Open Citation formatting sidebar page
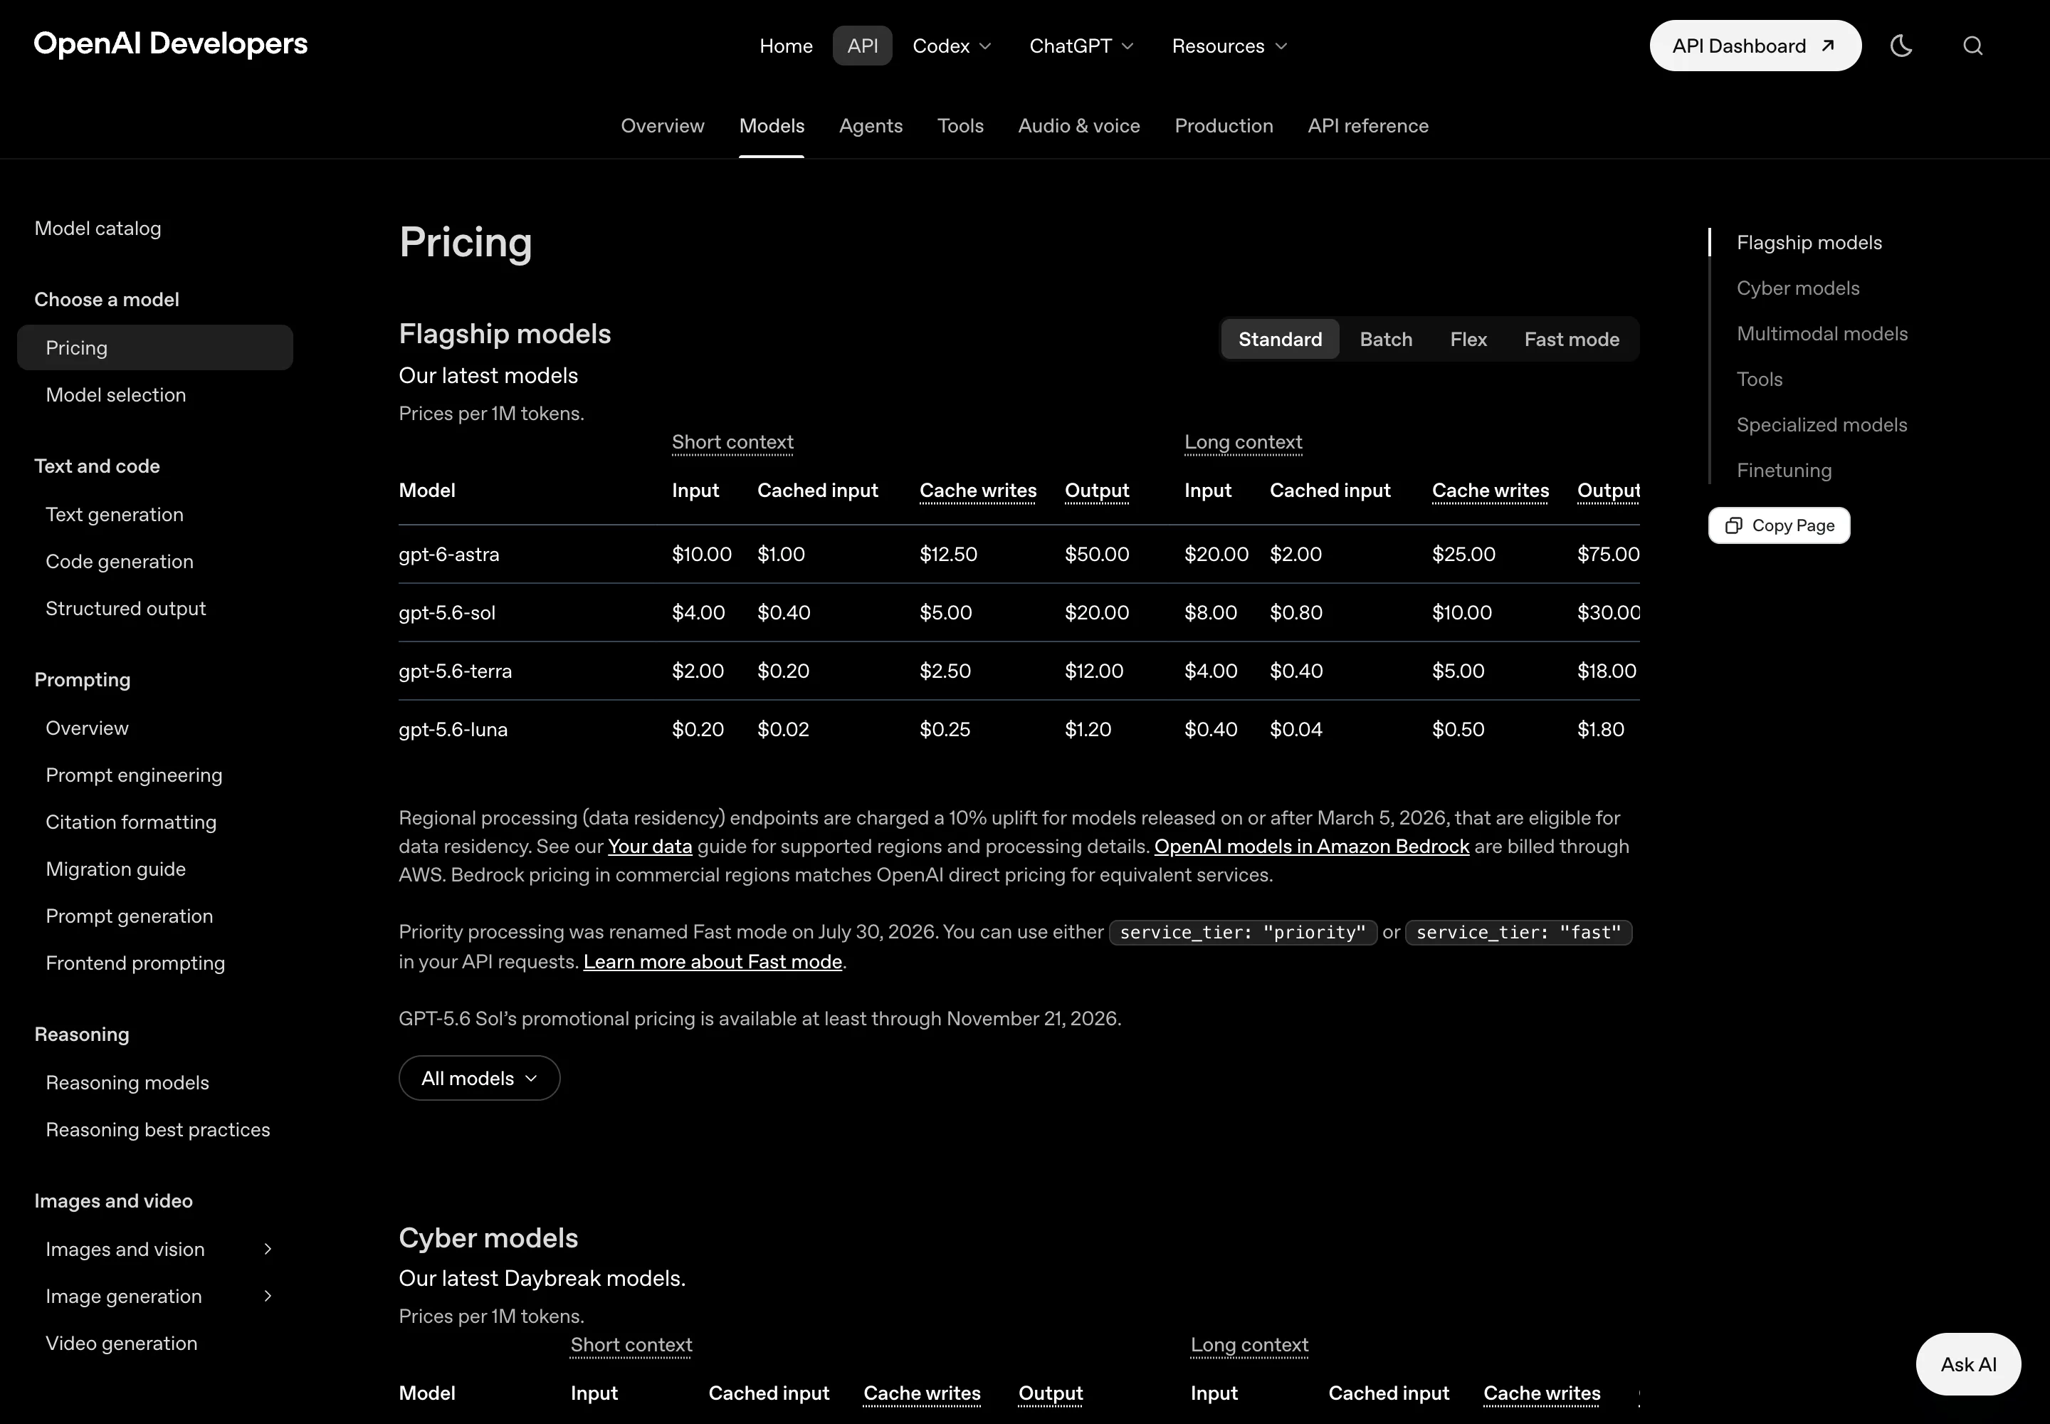This screenshot has height=1424, width=2050. tap(131, 822)
